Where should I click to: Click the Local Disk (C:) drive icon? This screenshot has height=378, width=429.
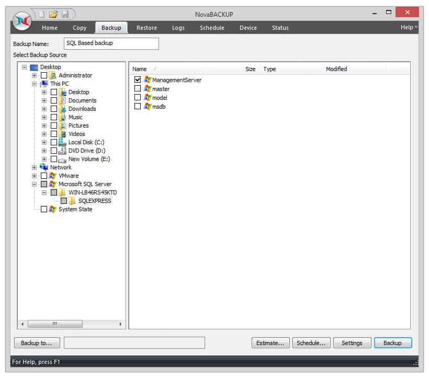(x=61, y=142)
